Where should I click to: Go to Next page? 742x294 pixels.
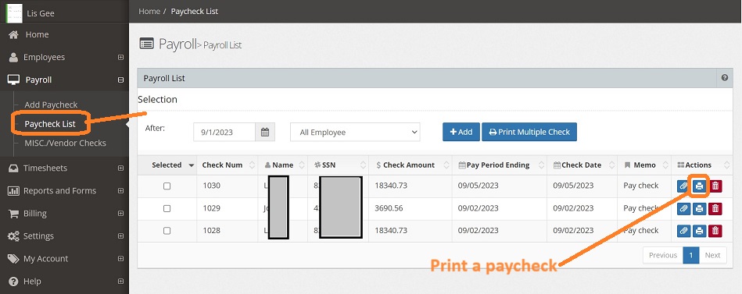coord(712,255)
